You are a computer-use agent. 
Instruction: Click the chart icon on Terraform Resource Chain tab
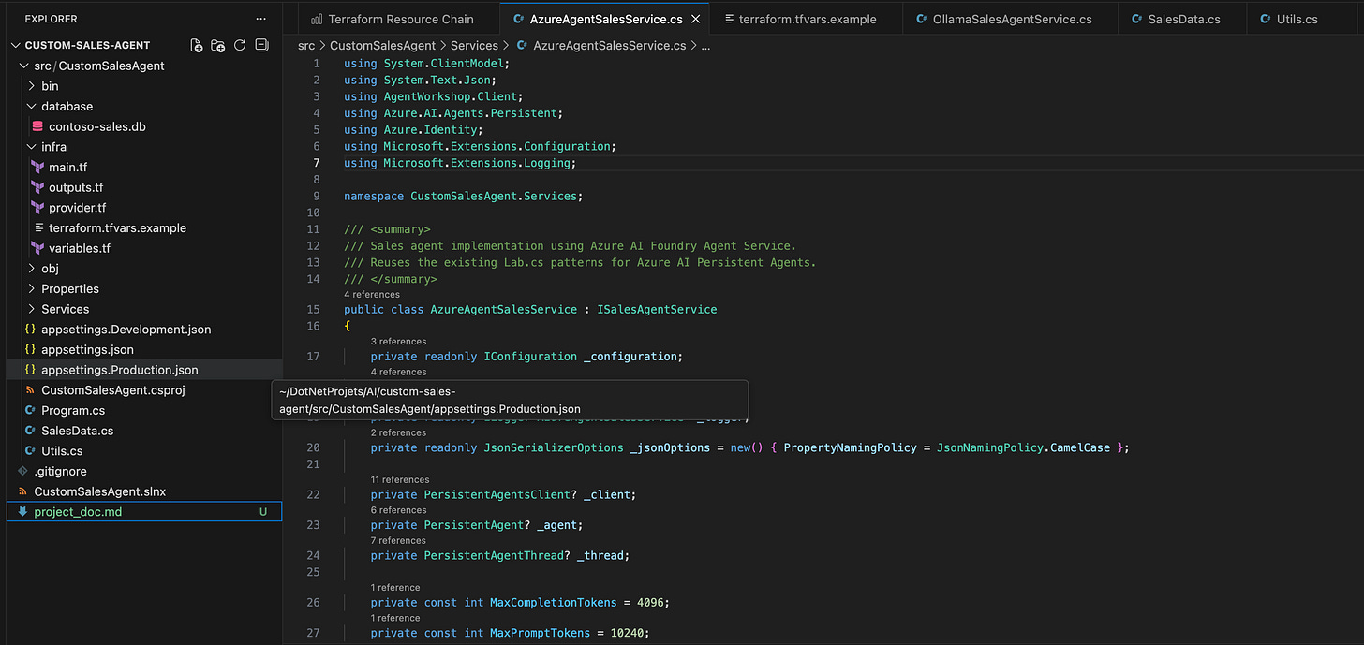click(x=317, y=19)
